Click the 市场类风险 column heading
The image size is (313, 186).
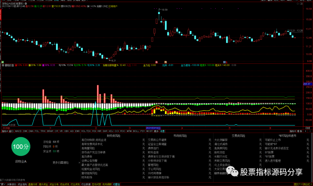[x=180, y=136]
